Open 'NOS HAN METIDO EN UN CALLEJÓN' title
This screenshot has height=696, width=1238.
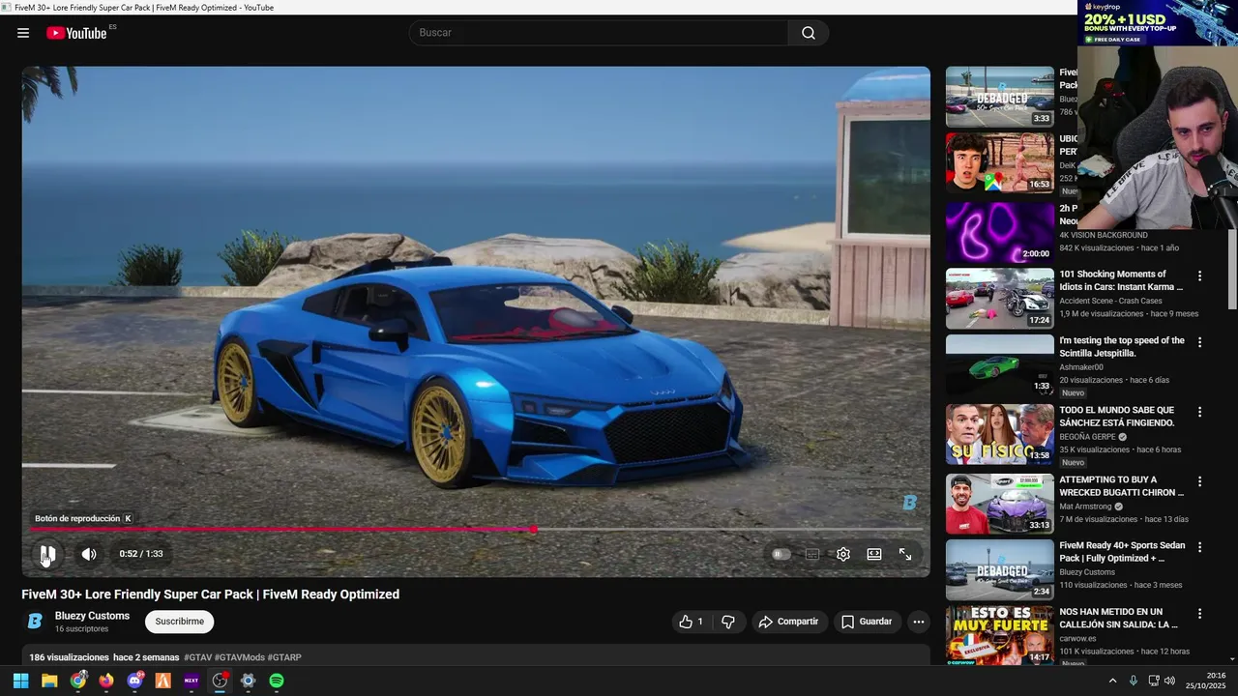coord(1118,619)
